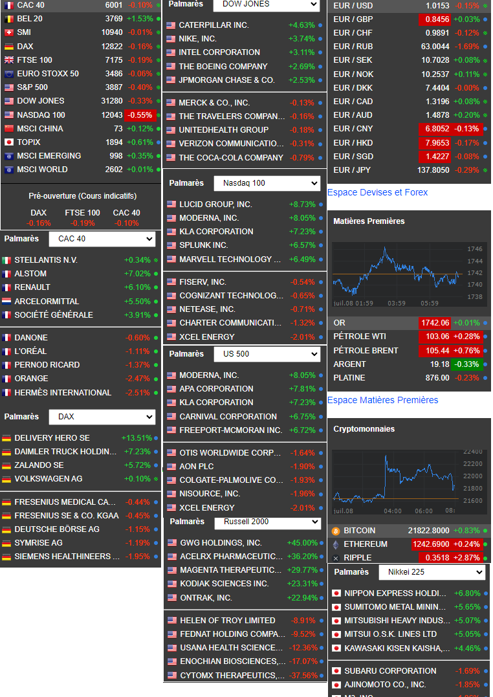The image size is (493, 697).
Task: Open the DAX Palmarès dropdown
Action: 102,417
